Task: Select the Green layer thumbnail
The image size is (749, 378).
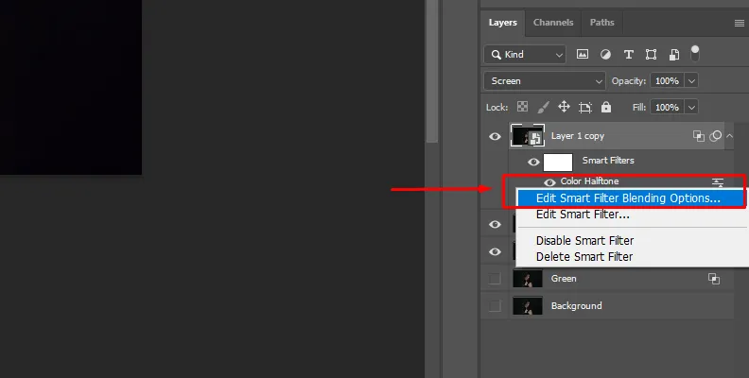Action: coord(528,279)
